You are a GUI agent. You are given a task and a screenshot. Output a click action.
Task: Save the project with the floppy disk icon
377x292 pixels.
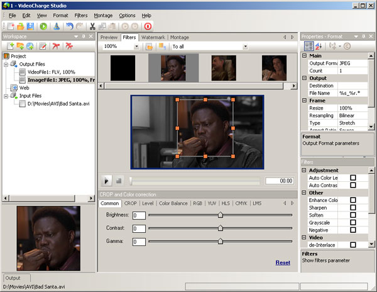coord(30,26)
